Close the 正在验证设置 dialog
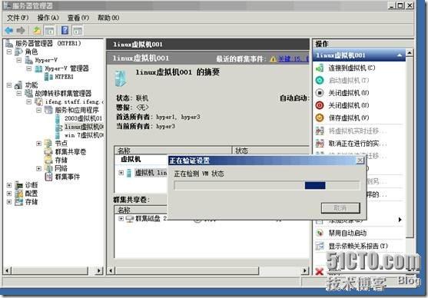The image size is (428, 298). coord(360,161)
